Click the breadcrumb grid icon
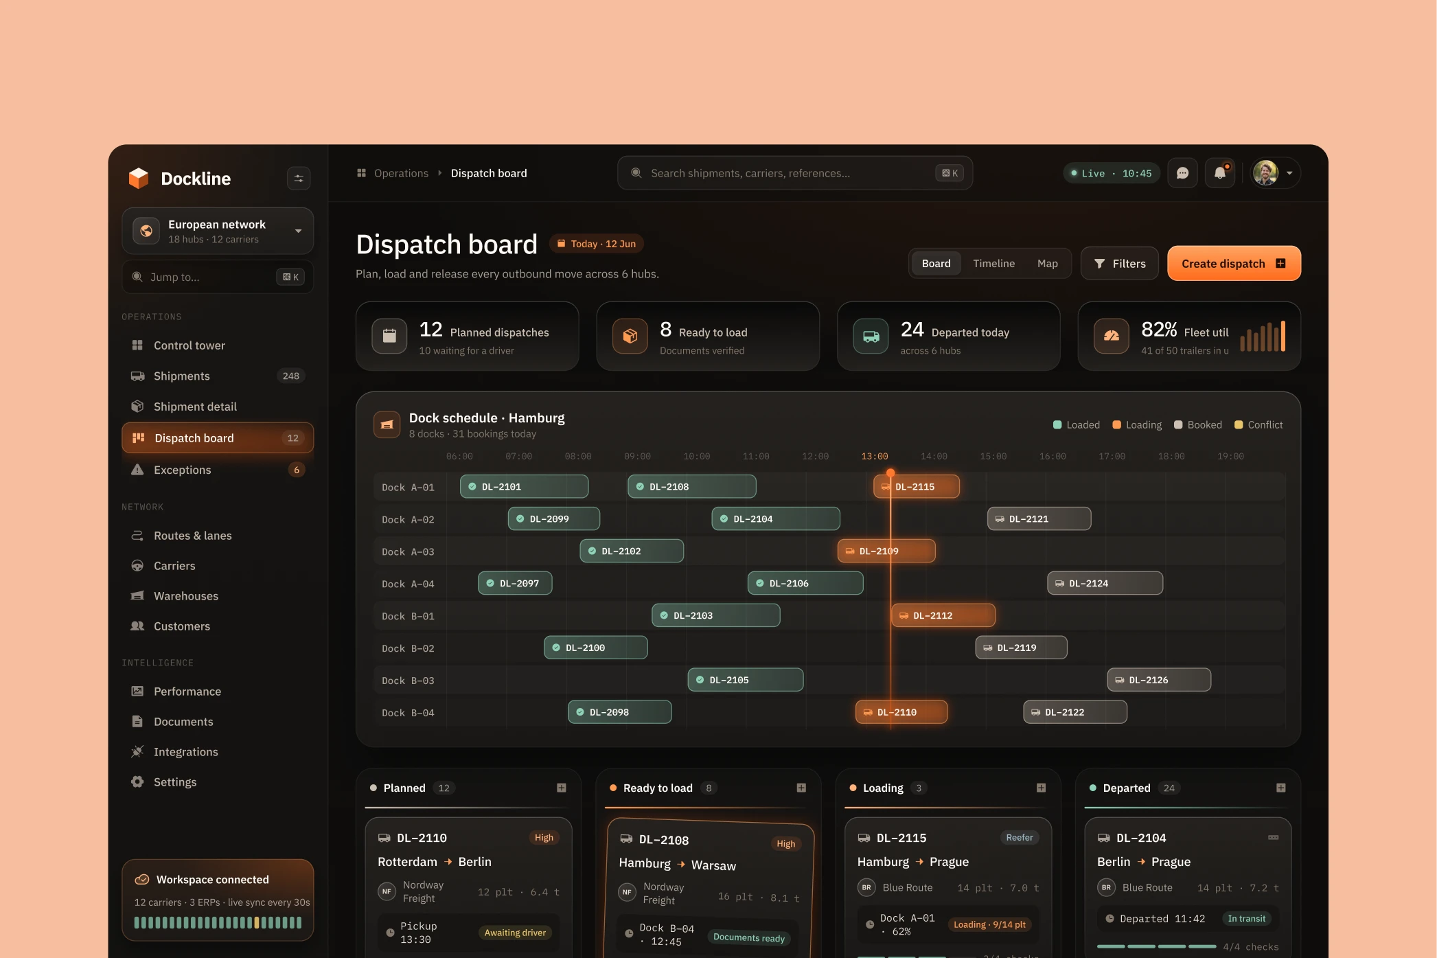 pos(362,173)
